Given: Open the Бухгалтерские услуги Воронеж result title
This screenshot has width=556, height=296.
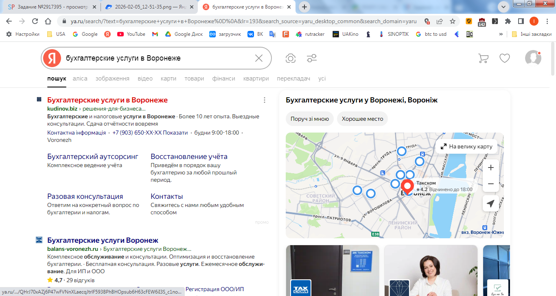Looking at the screenshot, I should (x=103, y=240).
